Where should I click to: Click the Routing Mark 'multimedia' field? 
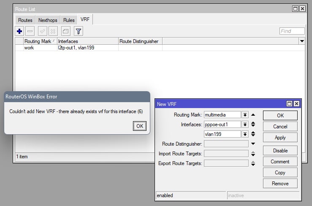tap(222, 115)
